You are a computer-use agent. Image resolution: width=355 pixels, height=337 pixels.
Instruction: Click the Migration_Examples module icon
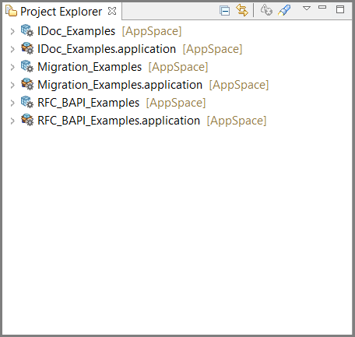27,66
